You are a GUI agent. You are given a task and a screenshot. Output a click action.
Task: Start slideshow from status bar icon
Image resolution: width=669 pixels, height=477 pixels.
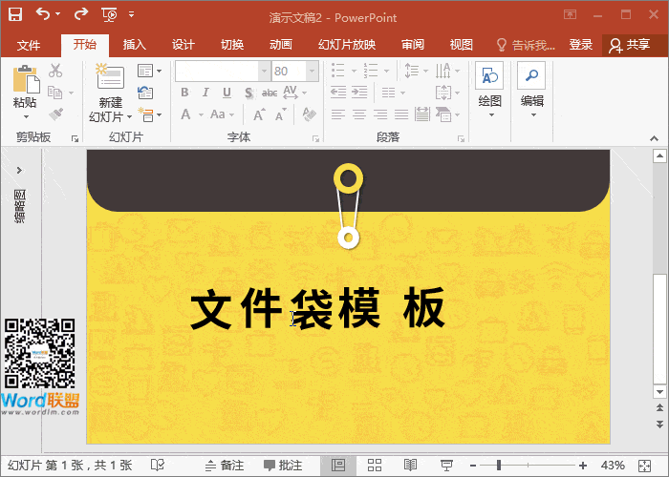click(x=444, y=465)
